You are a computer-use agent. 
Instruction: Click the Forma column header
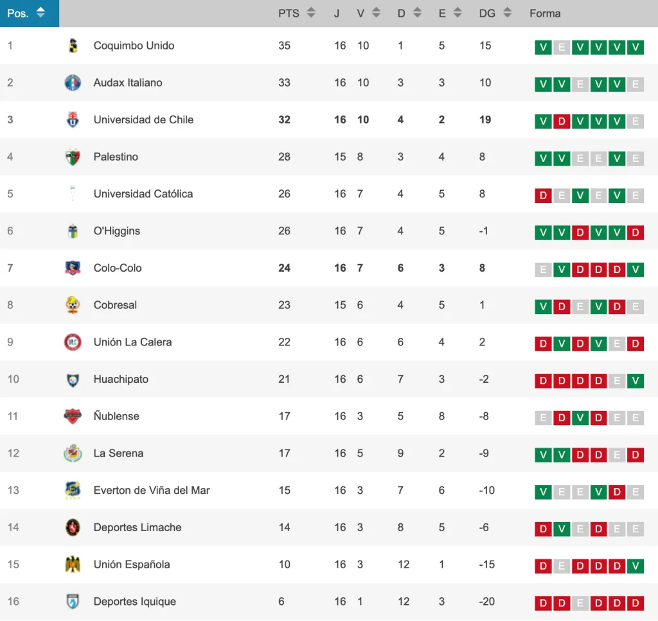(545, 13)
